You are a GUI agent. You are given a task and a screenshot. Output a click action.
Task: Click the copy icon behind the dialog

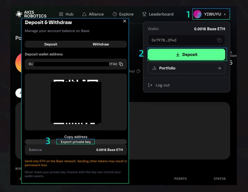coord(138,71)
